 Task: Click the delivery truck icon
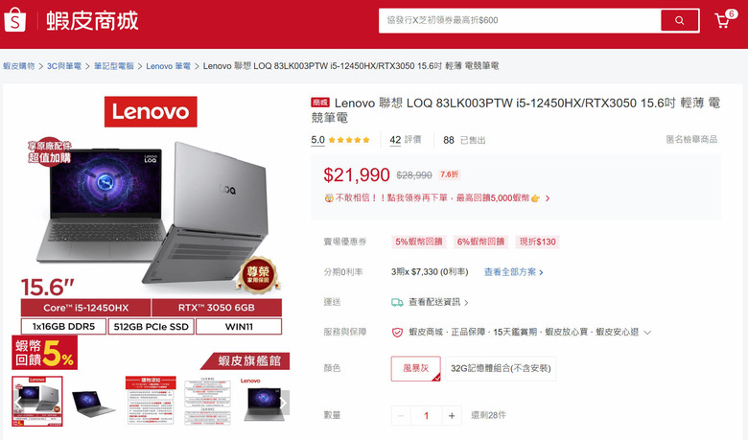[397, 302]
